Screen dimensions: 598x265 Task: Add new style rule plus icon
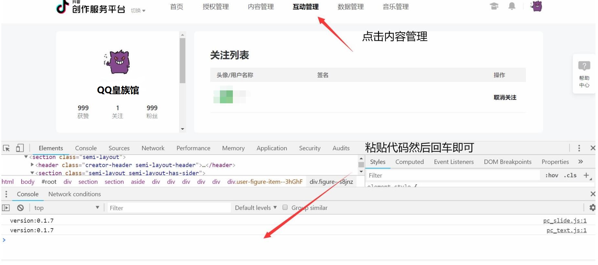point(586,175)
